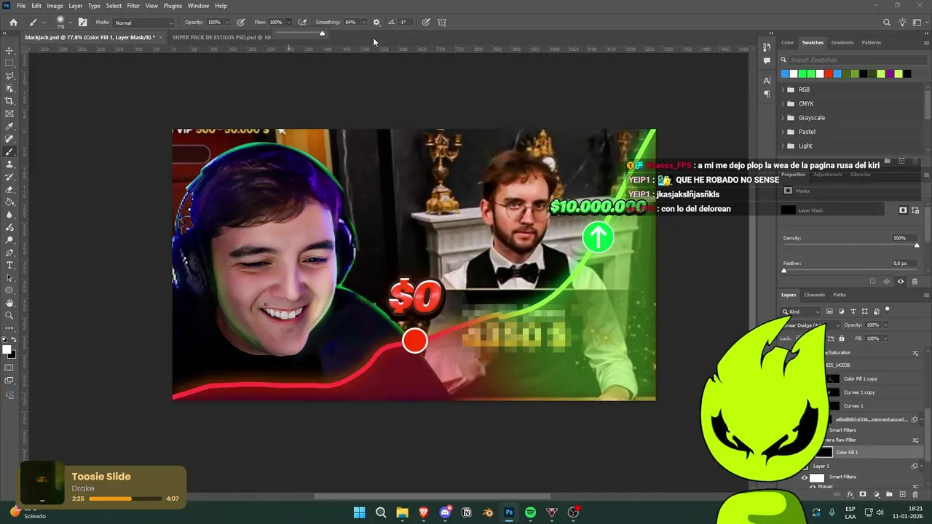Expand the CMYK swatches folder
This screenshot has width=932, height=524.
(783, 103)
